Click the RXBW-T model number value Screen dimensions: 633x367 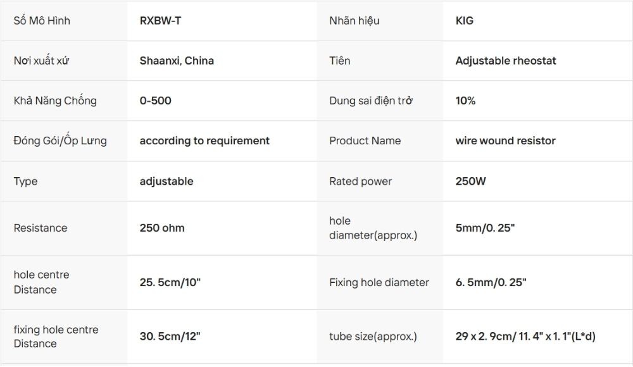coord(161,21)
